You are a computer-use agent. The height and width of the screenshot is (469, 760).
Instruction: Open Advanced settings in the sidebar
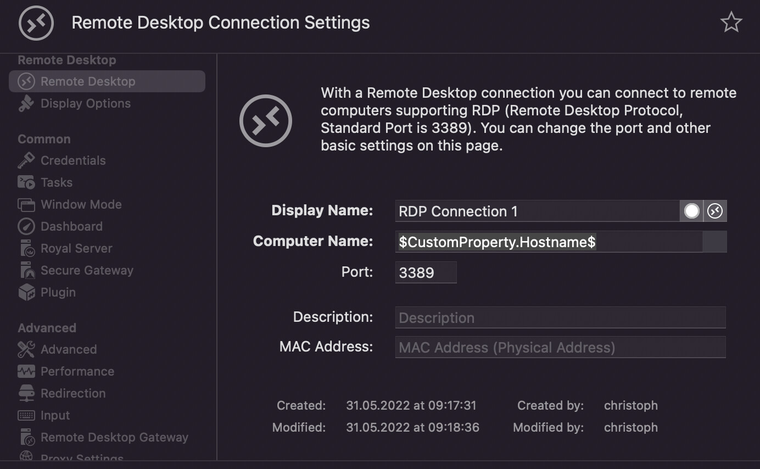[68, 349]
